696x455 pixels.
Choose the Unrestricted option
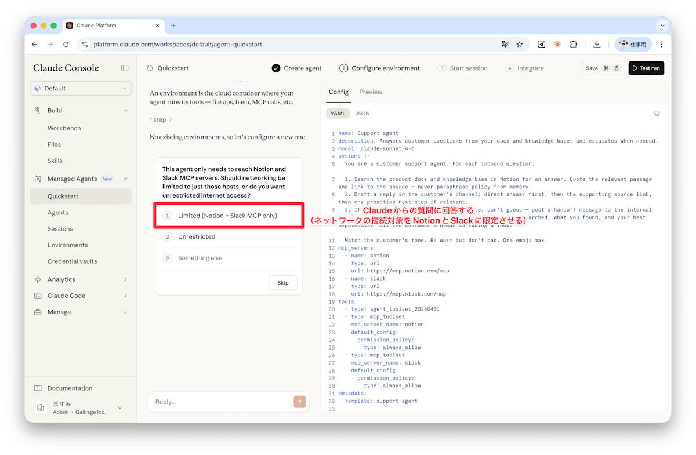(229, 236)
